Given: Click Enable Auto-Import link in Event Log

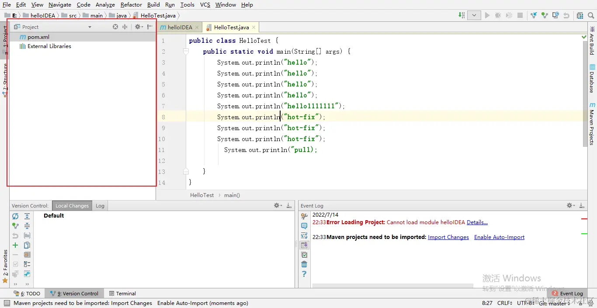Looking at the screenshot, I should tap(499, 237).
